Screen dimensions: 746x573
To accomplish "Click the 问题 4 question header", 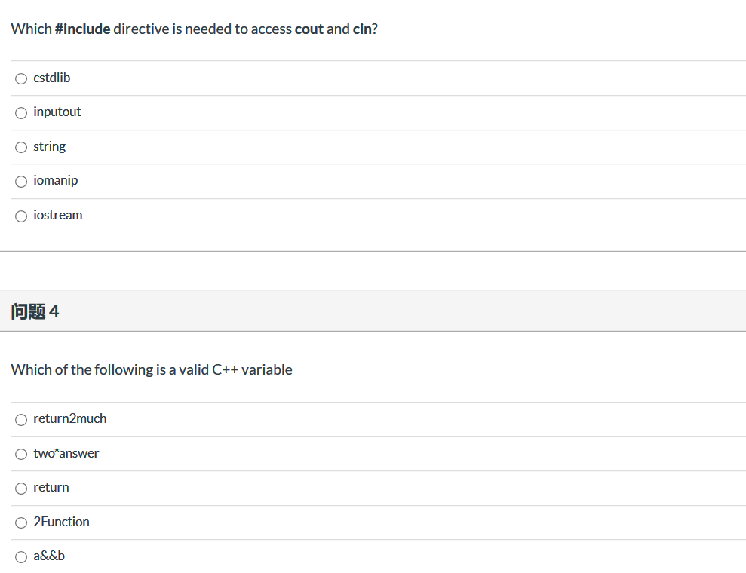I will pyautogui.click(x=35, y=311).
